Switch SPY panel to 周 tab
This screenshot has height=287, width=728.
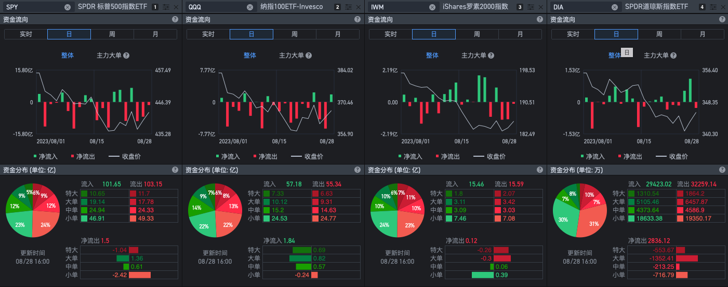(112, 34)
